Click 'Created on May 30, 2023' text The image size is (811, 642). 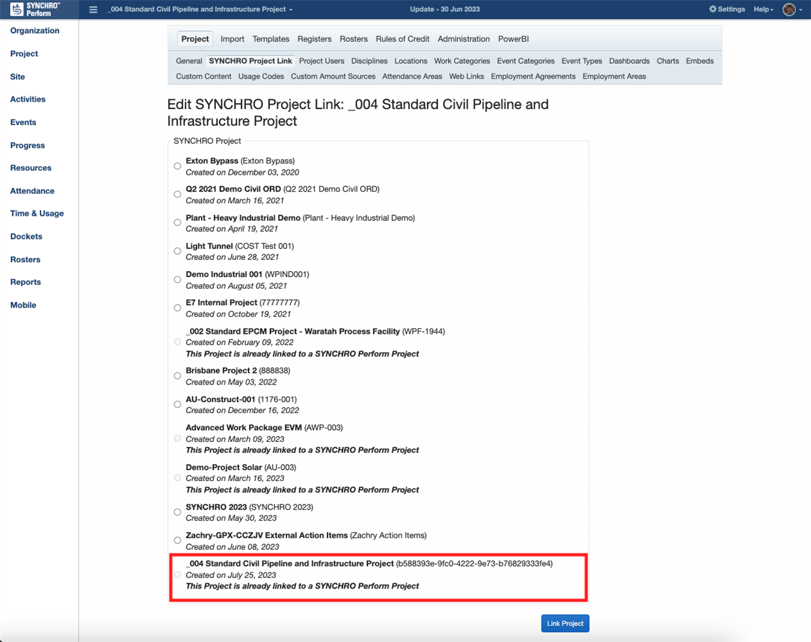tap(231, 518)
